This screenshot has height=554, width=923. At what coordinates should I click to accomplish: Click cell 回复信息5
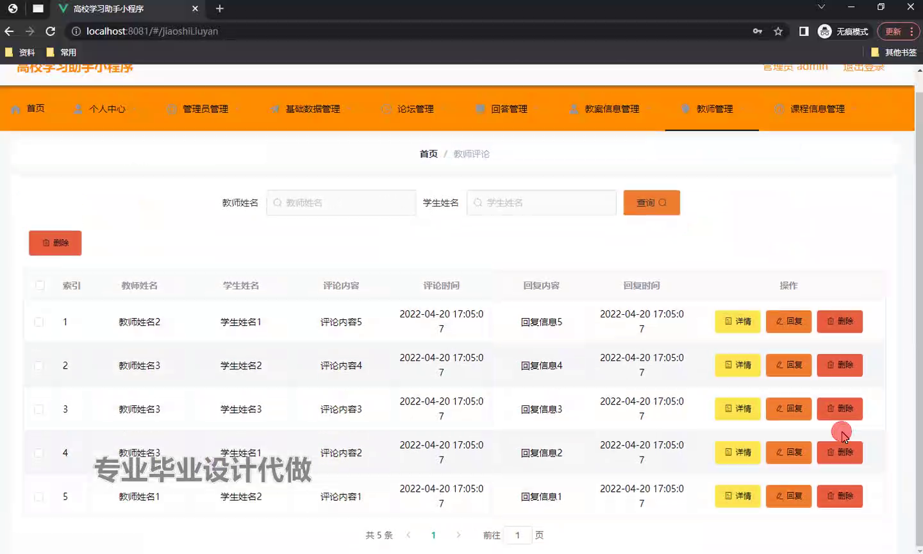coord(541,322)
